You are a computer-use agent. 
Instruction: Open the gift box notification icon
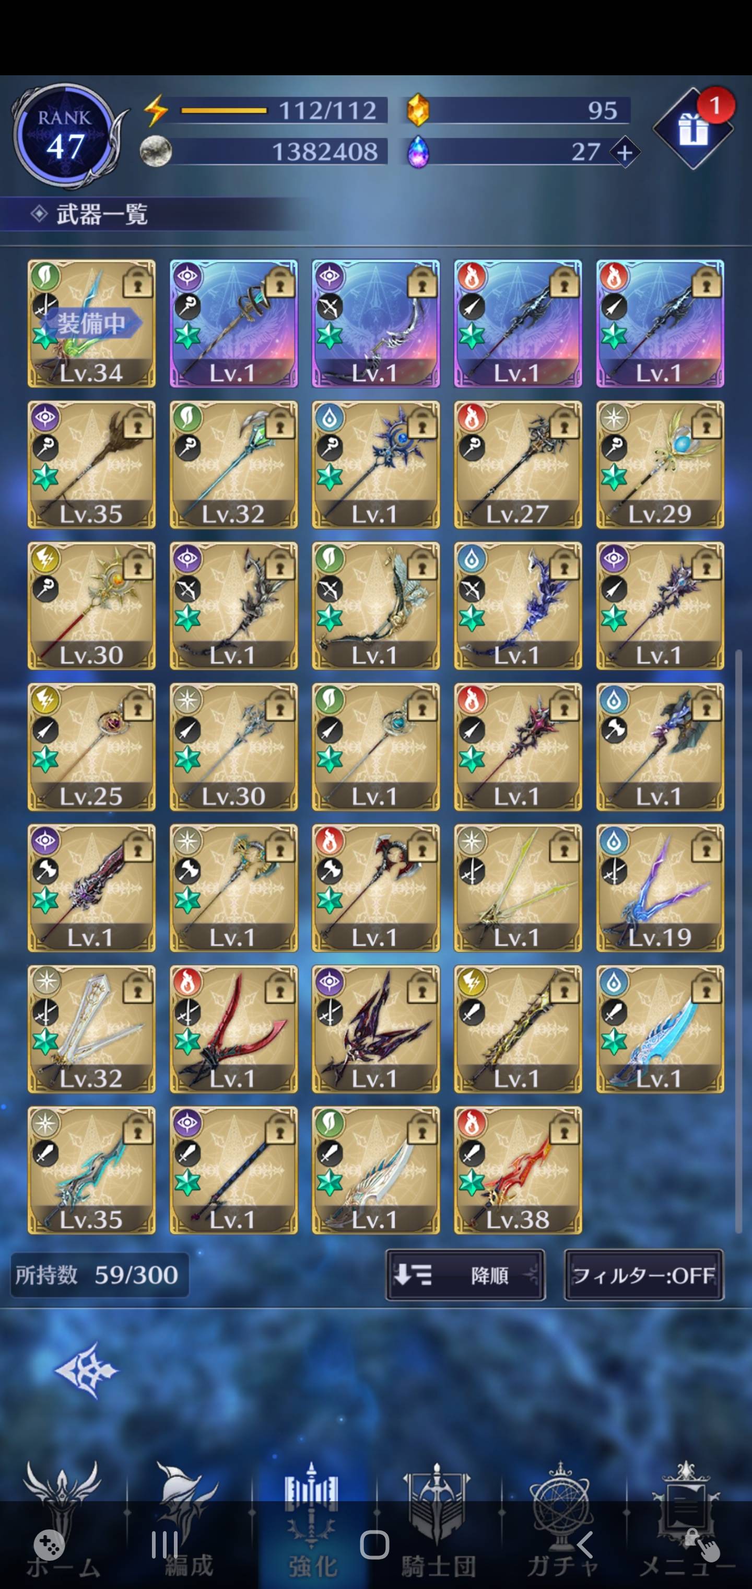[693, 129]
